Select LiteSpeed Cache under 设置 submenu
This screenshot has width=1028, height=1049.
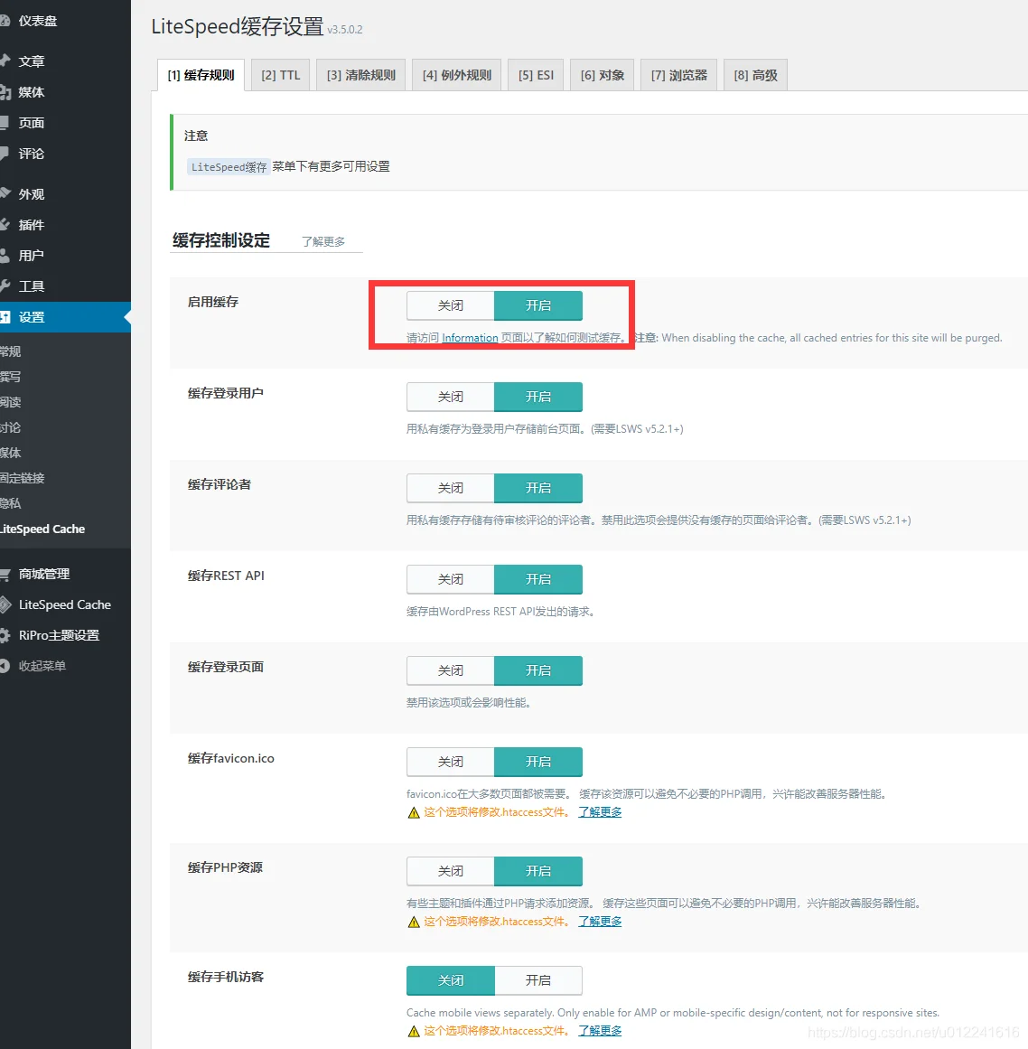(x=42, y=529)
